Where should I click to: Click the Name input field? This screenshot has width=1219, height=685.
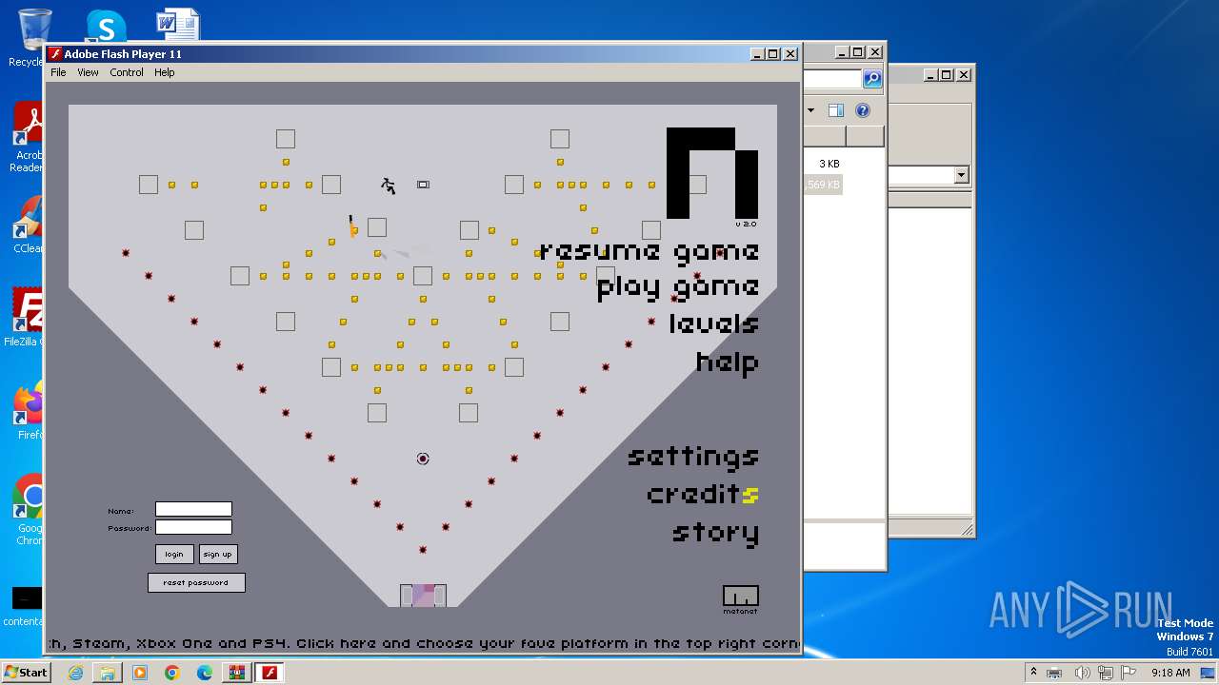tap(193, 510)
